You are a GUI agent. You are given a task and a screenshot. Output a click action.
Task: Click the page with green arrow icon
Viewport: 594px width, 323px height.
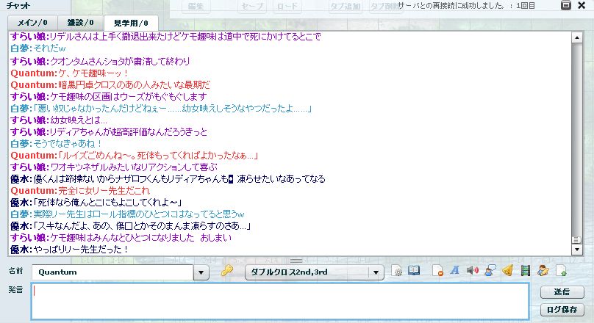click(561, 272)
